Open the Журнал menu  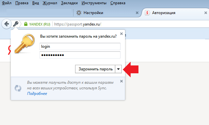pyautogui.click(x=50, y=3)
